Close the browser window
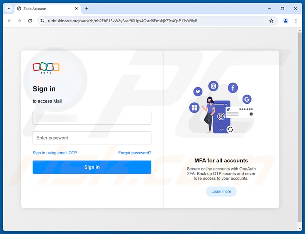 pyautogui.click(x=295, y=8)
